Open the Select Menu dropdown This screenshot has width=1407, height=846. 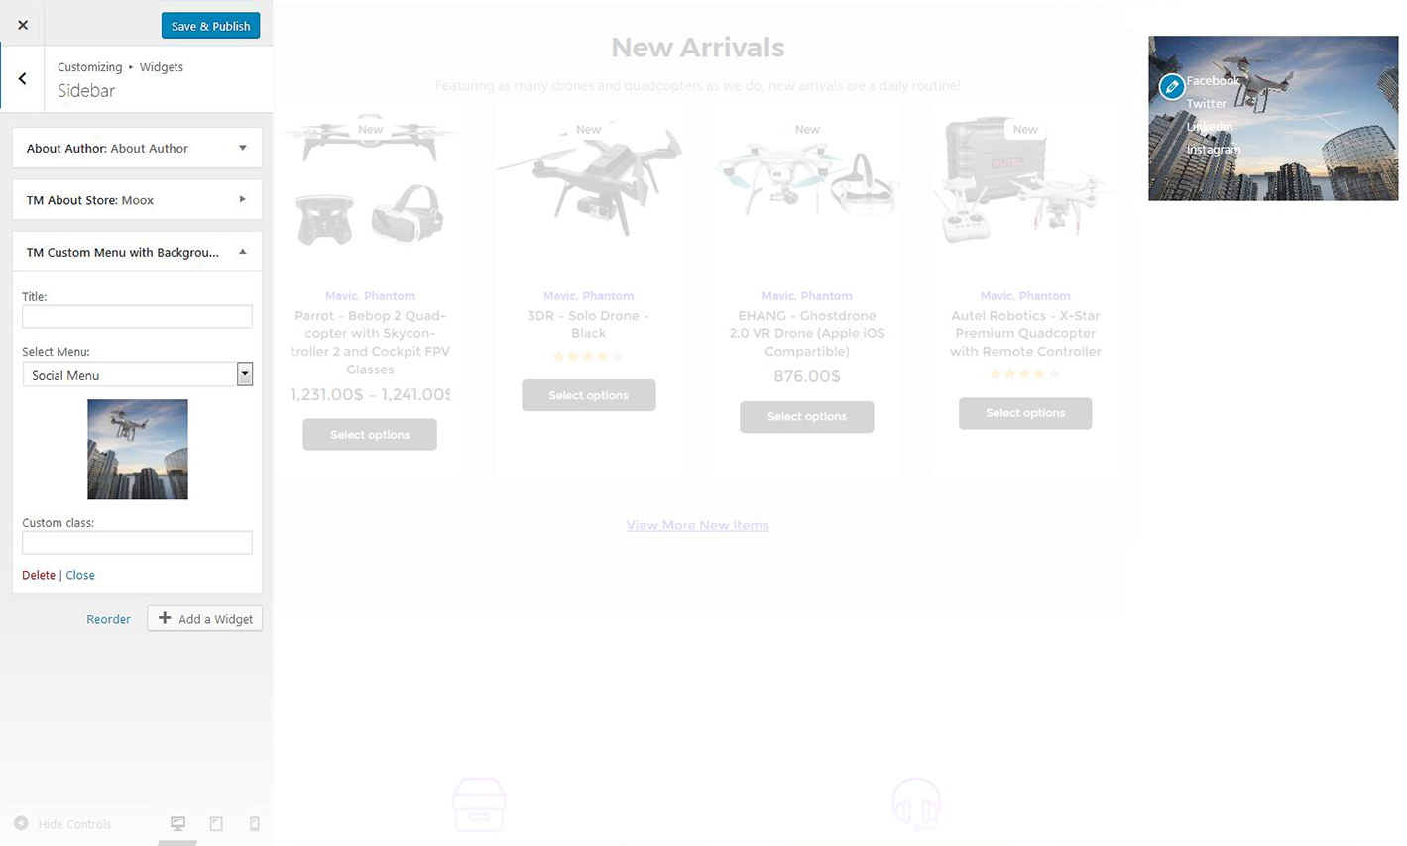click(x=137, y=374)
